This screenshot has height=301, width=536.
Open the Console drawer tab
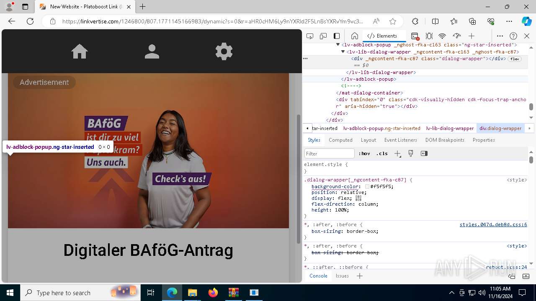pyautogui.click(x=318, y=276)
